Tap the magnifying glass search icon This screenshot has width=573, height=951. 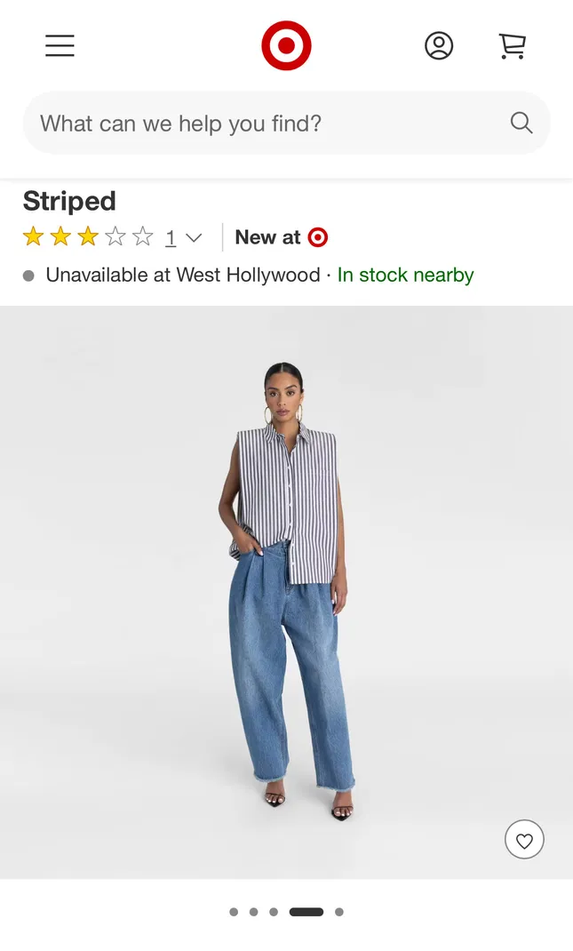pos(521,123)
